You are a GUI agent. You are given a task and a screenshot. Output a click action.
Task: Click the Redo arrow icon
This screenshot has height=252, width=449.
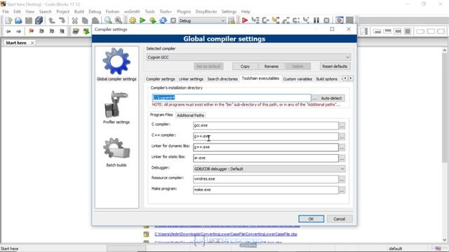pos(62,20)
